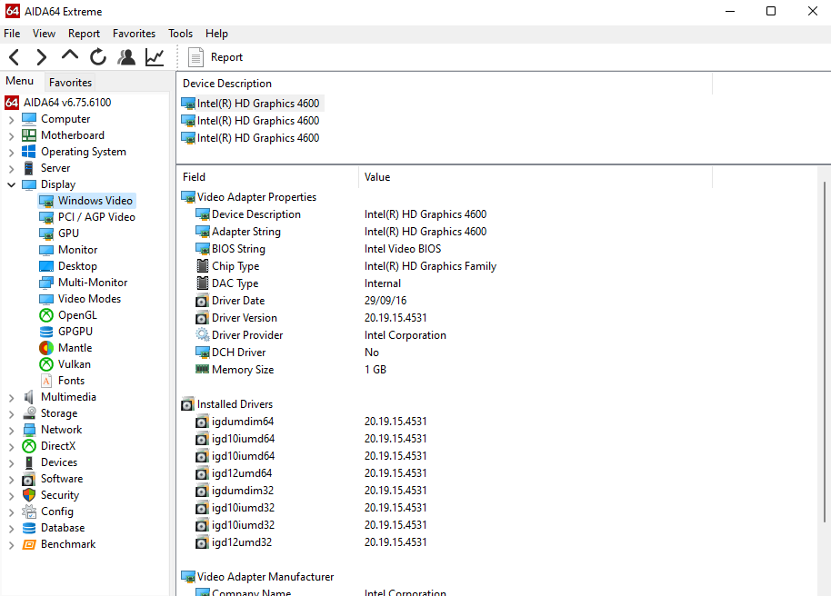Expand the Multimedia tree node

pyautogui.click(x=11, y=398)
